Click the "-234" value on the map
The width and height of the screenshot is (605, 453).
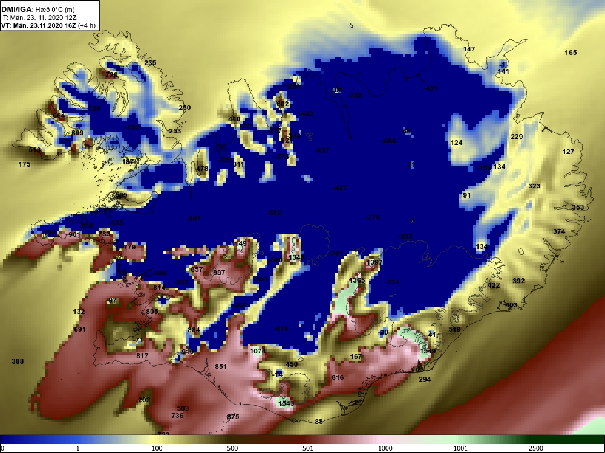(x=392, y=282)
